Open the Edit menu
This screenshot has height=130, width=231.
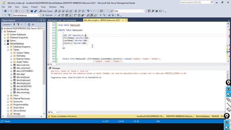(10, 7)
